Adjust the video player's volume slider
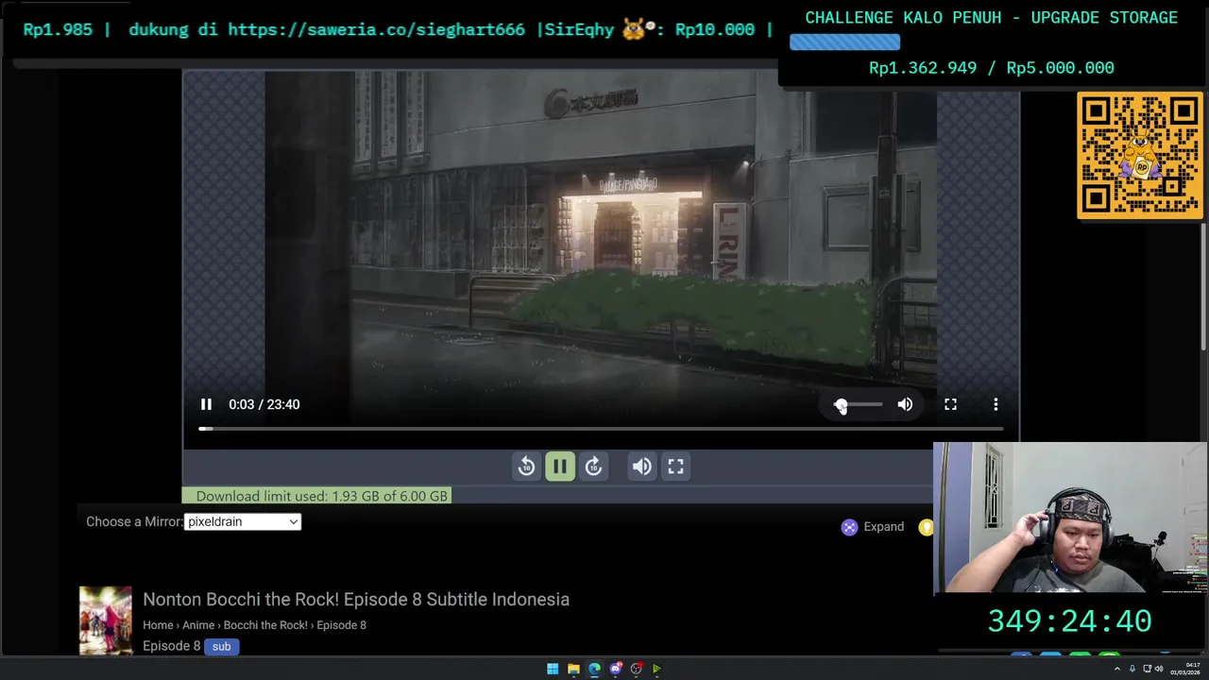The height and width of the screenshot is (680, 1209). (x=859, y=404)
